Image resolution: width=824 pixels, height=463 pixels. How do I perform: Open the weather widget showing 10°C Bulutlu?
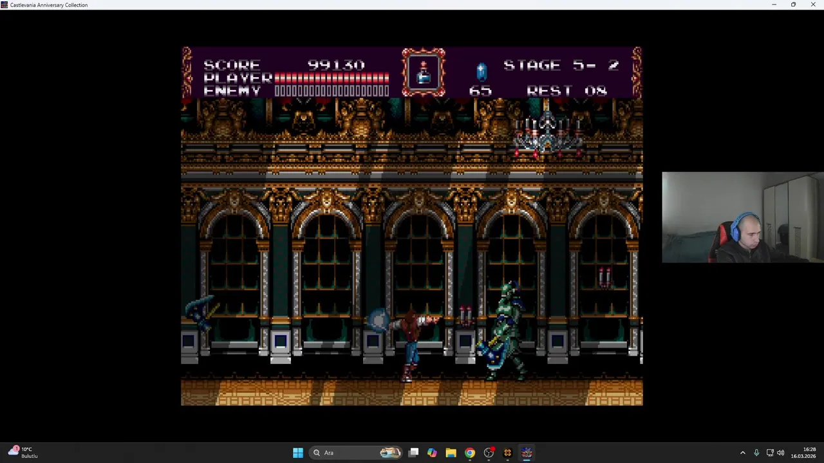coord(23,453)
